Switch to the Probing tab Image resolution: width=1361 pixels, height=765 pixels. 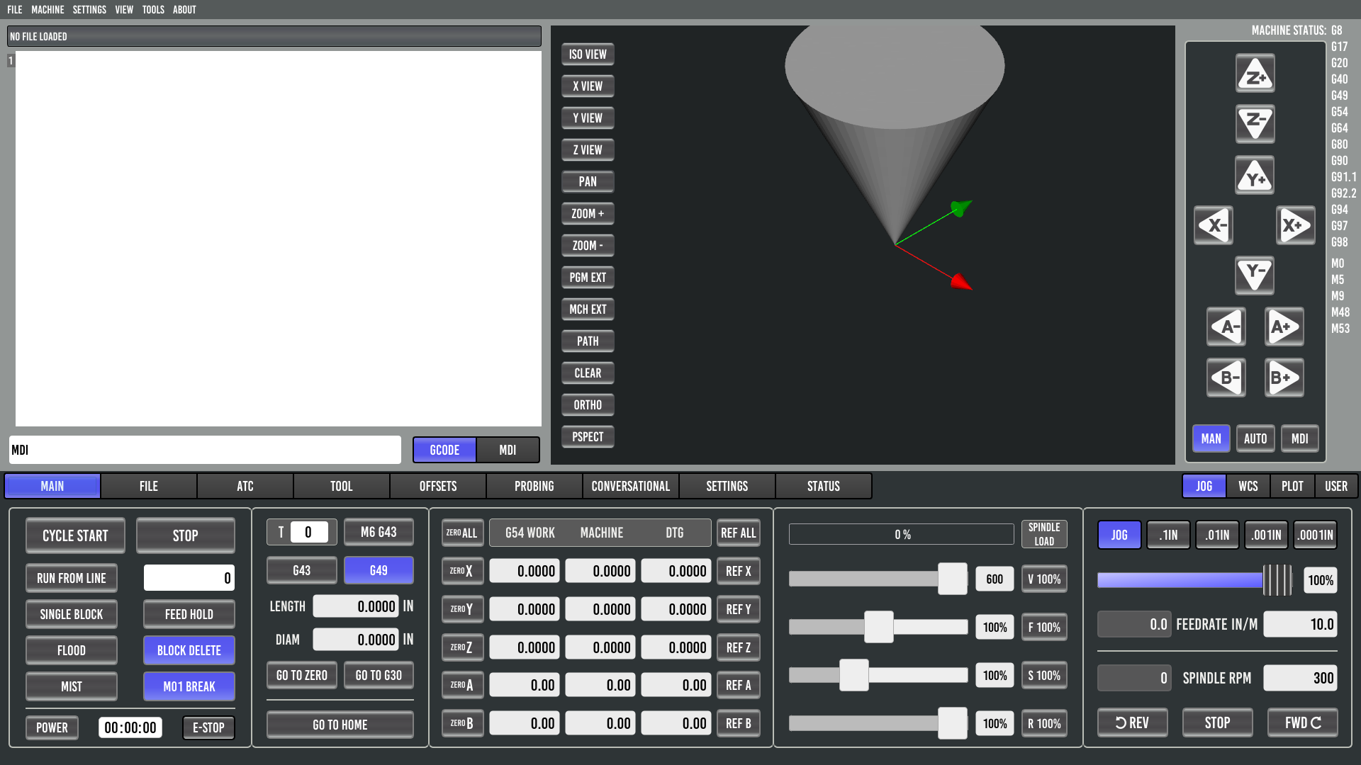534,486
